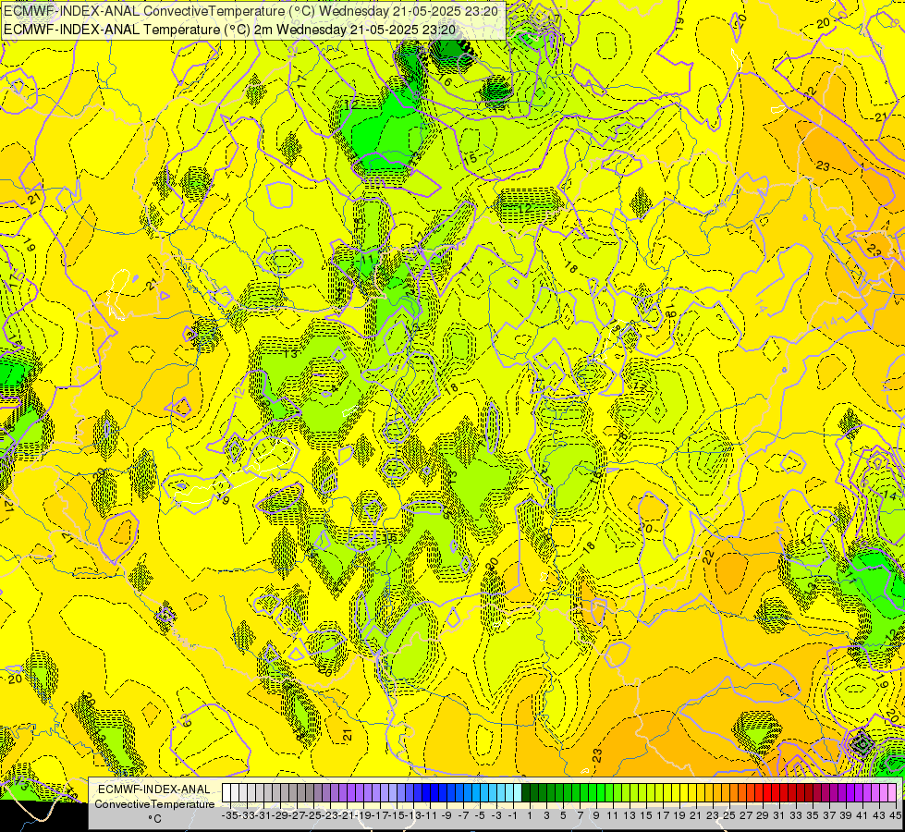Click the legend tick value -5

[x=480, y=816]
